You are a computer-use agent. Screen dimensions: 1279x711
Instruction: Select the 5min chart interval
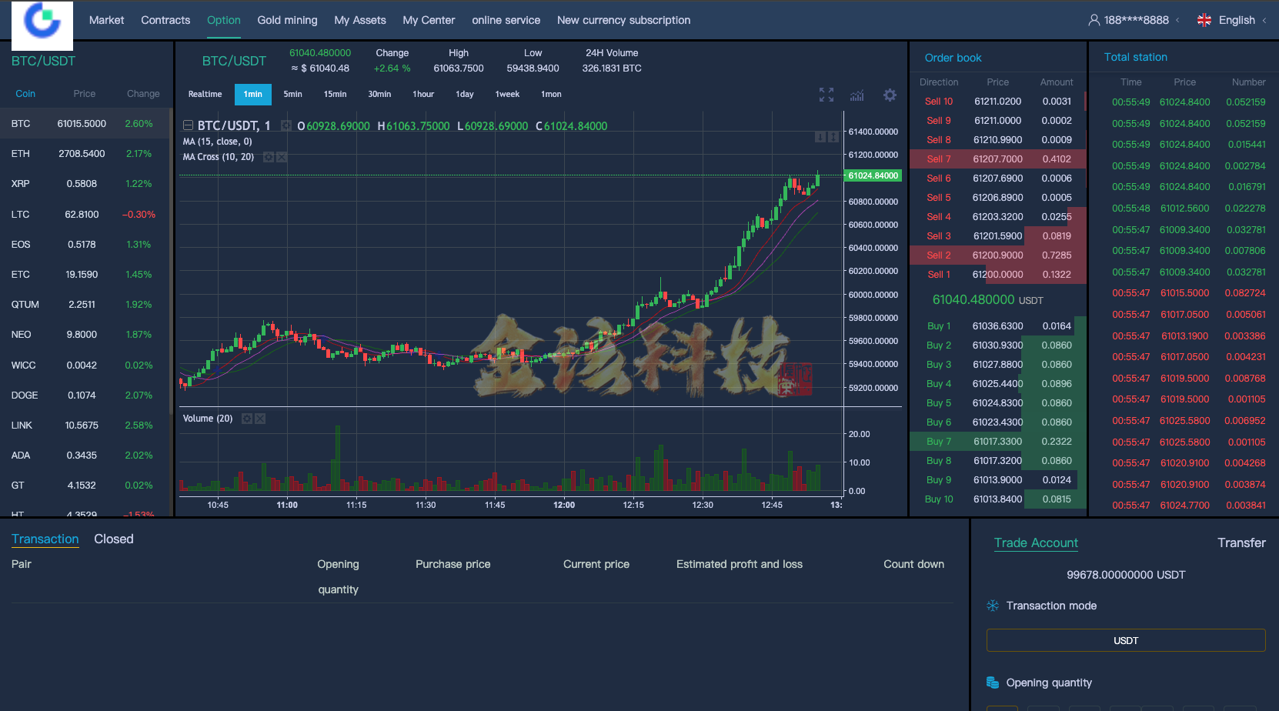click(292, 94)
